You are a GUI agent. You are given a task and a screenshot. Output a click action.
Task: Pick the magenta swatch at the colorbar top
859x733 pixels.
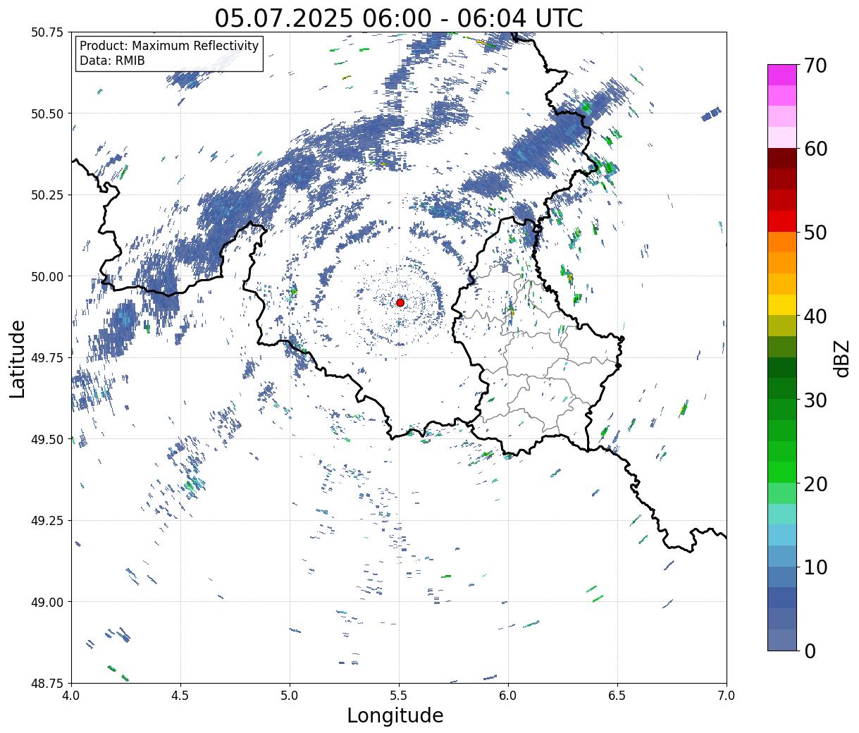coord(782,75)
